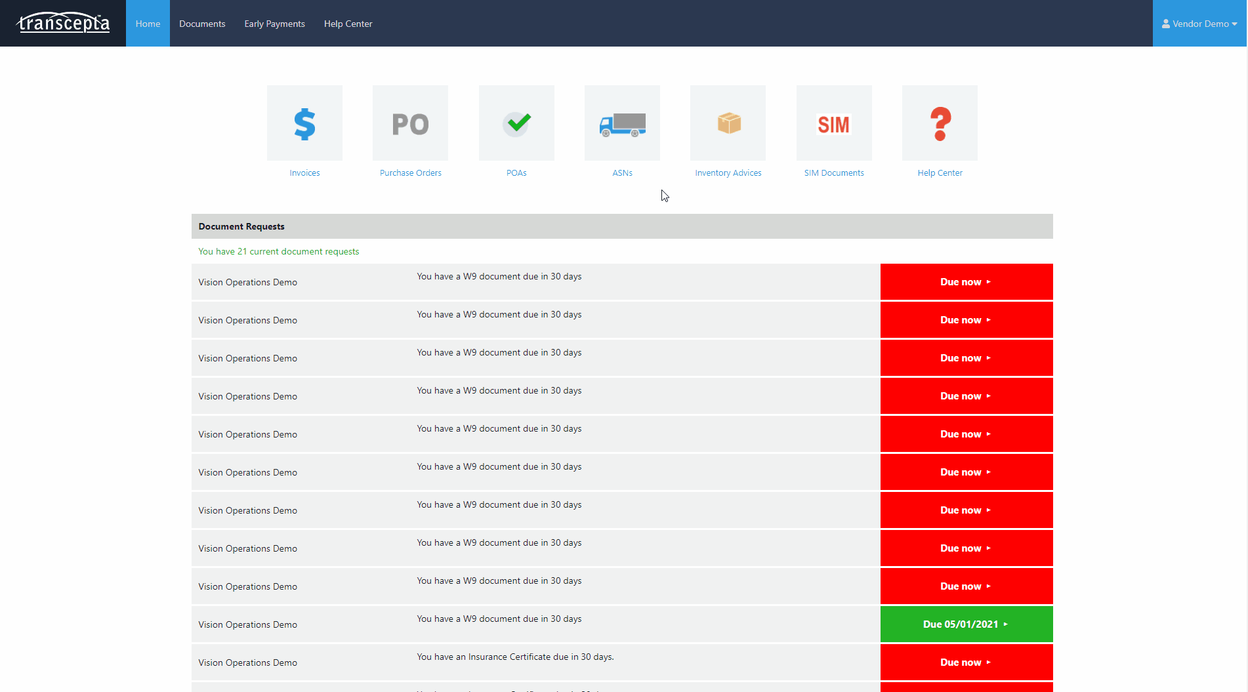
Task: Open the Early Payments menu
Action: click(274, 24)
